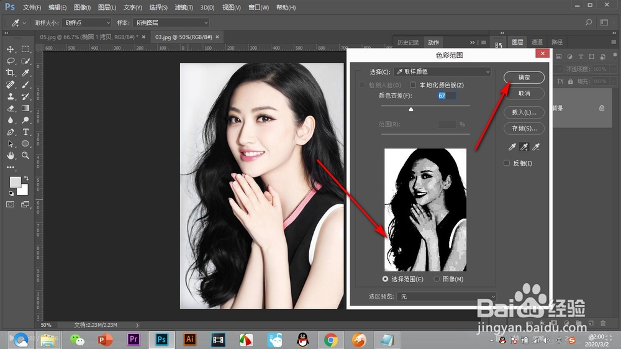The image size is (621, 349).
Task: Swap foreground and background colors
Action: tap(26, 178)
